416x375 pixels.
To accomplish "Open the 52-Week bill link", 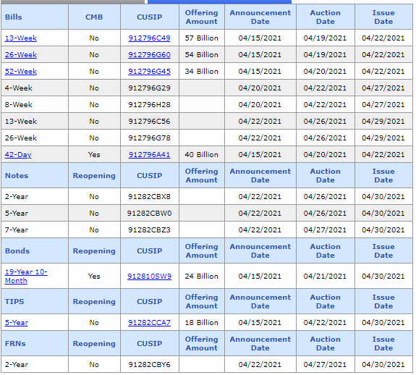I will pos(21,72).
